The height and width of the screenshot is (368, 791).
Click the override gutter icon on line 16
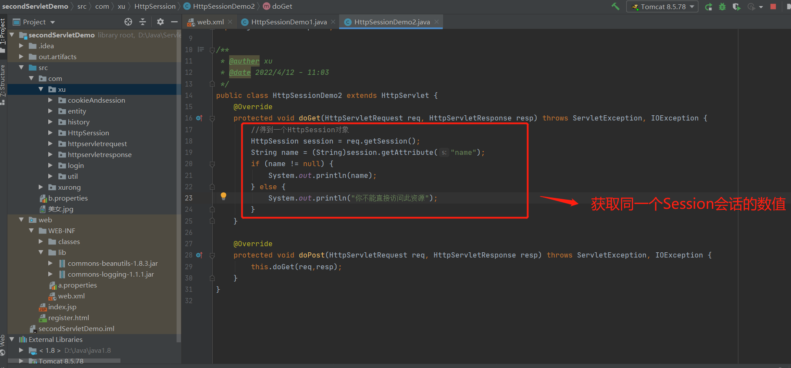[199, 118]
